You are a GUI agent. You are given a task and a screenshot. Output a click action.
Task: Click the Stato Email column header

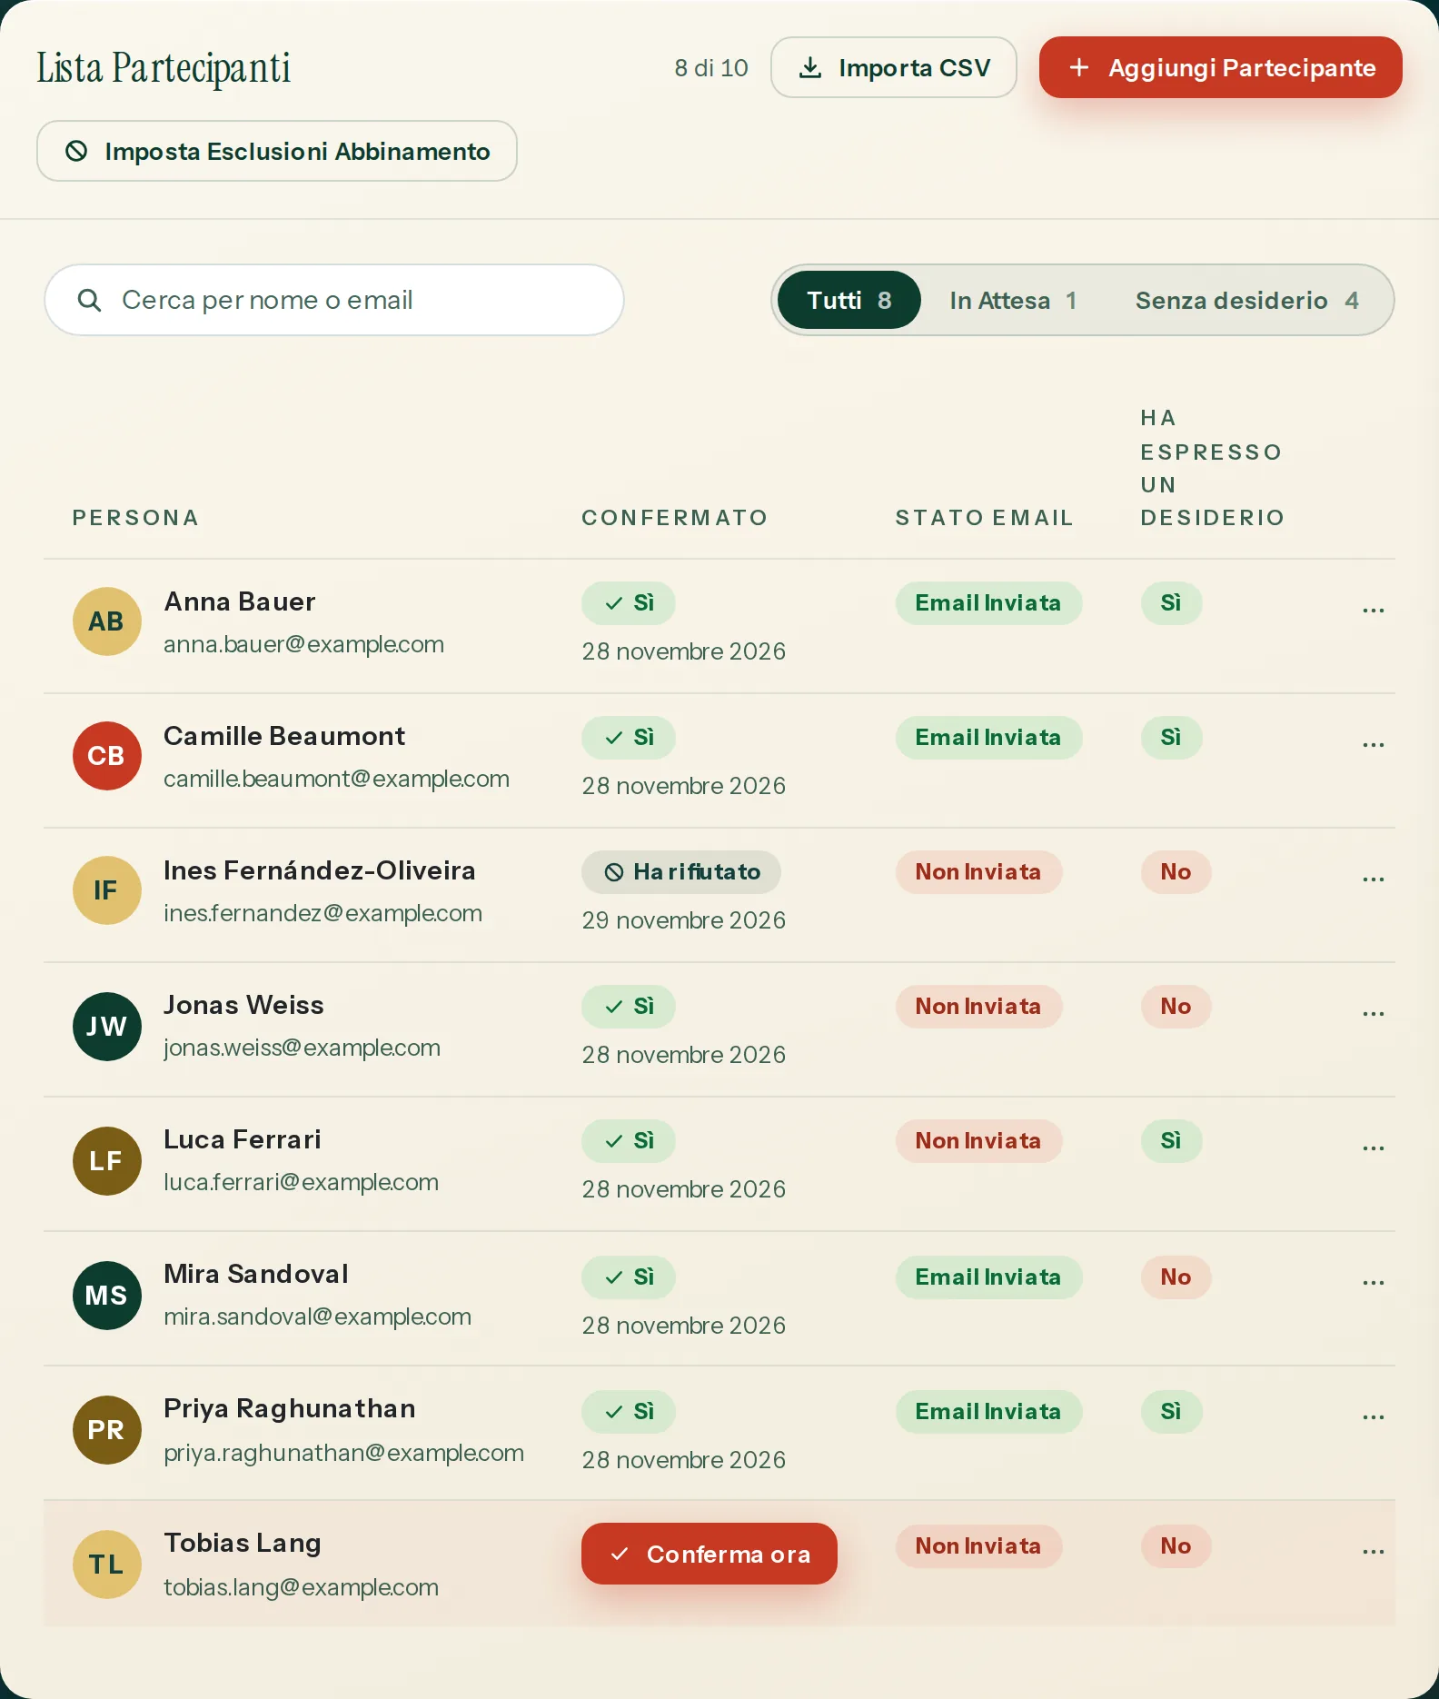(985, 518)
